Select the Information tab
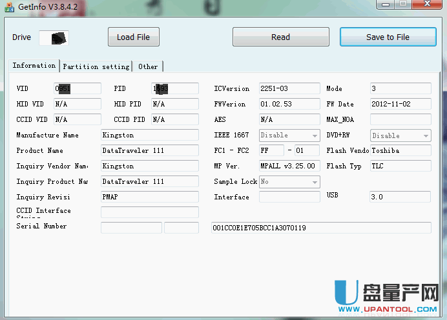447x320 pixels. [x=34, y=66]
